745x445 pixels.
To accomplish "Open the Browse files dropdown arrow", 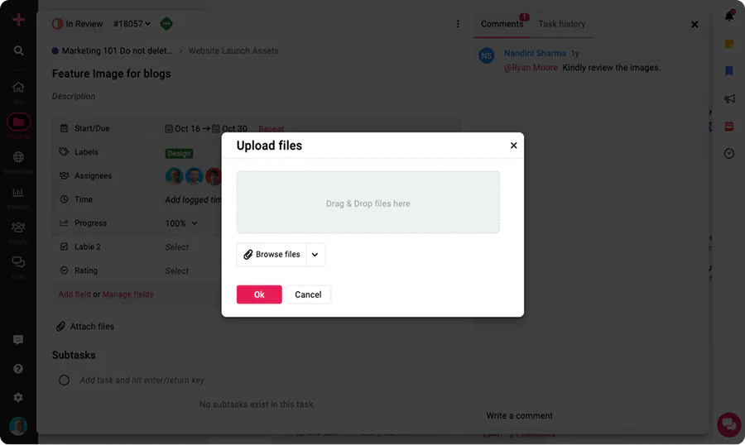I will pos(315,255).
